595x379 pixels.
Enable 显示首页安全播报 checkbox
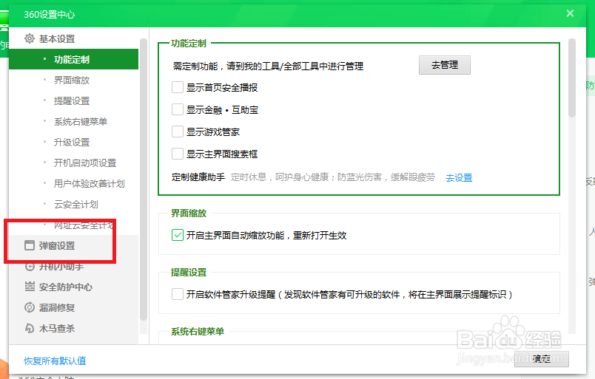click(x=177, y=88)
